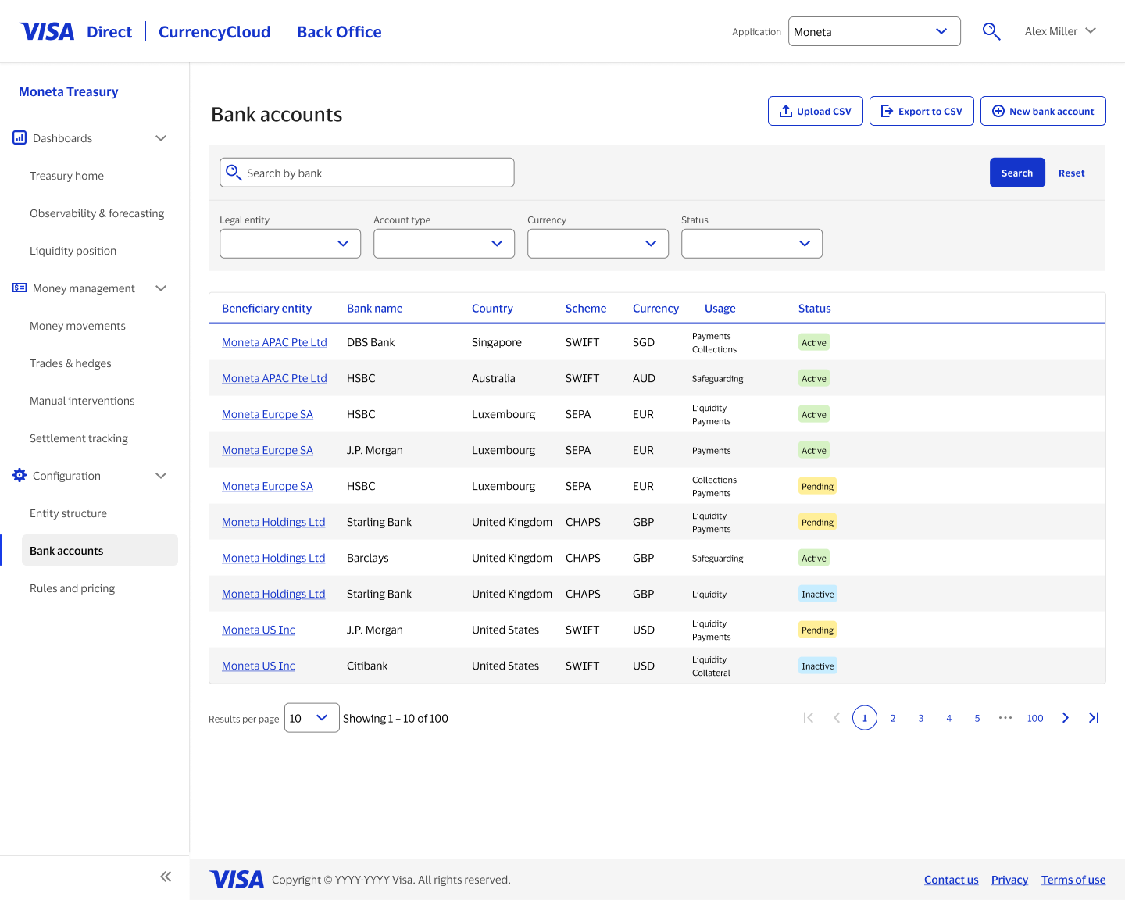This screenshot has height=900, width=1125.
Task: Create a New bank account
Action: pos(1043,111)
